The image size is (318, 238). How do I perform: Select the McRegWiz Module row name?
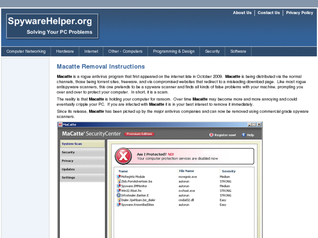[x=133, y=176]
